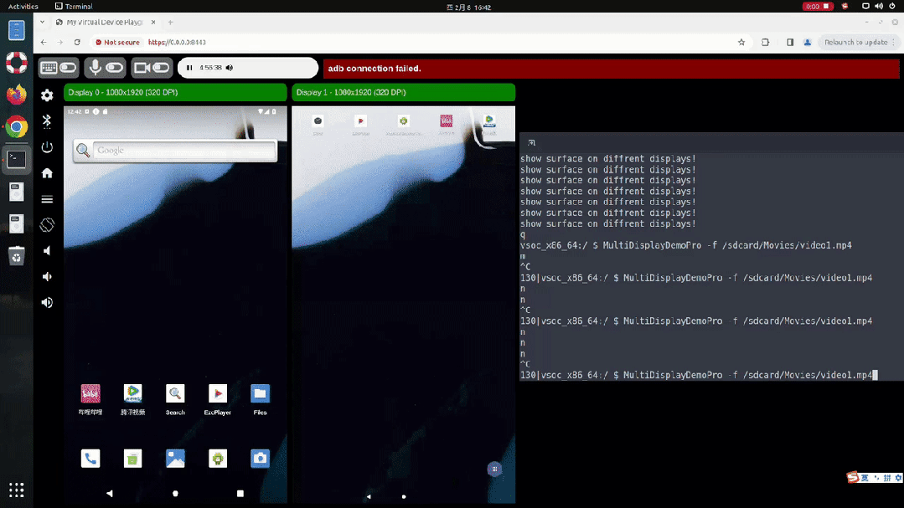Pause the audio playback control
Image resolution: width=904 pixels, height=508 pixels.
tap(189, 68)
